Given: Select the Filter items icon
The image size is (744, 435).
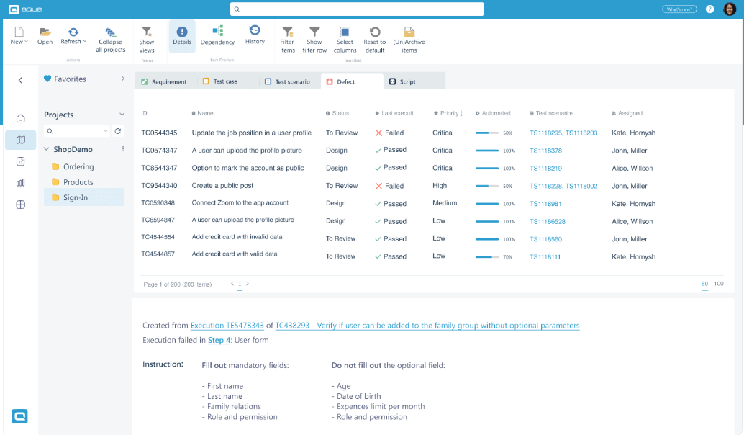Looking at the screenshot, I should tap(286, 37).
